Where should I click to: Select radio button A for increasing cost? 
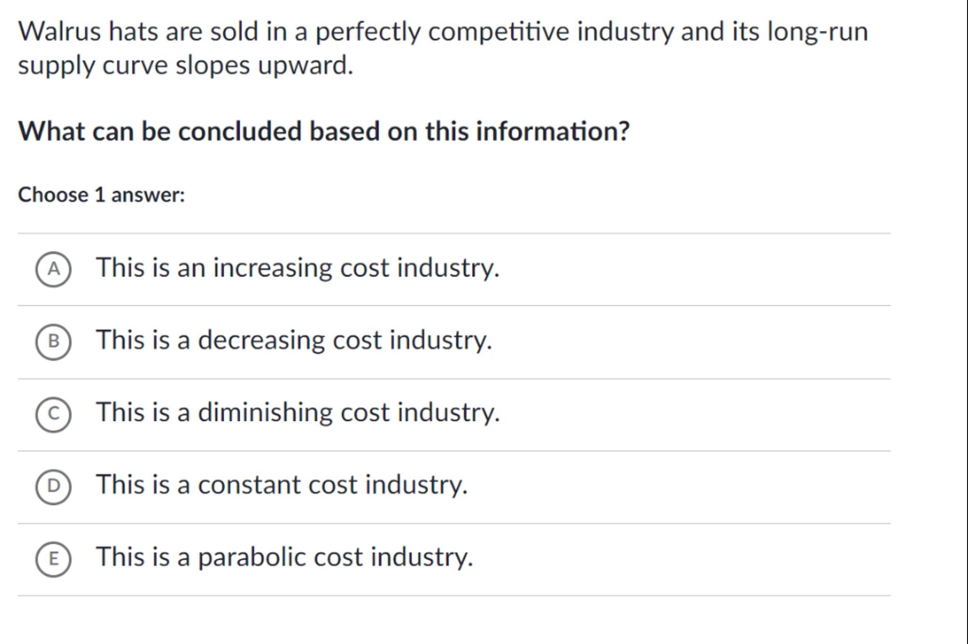pos(53,269)
